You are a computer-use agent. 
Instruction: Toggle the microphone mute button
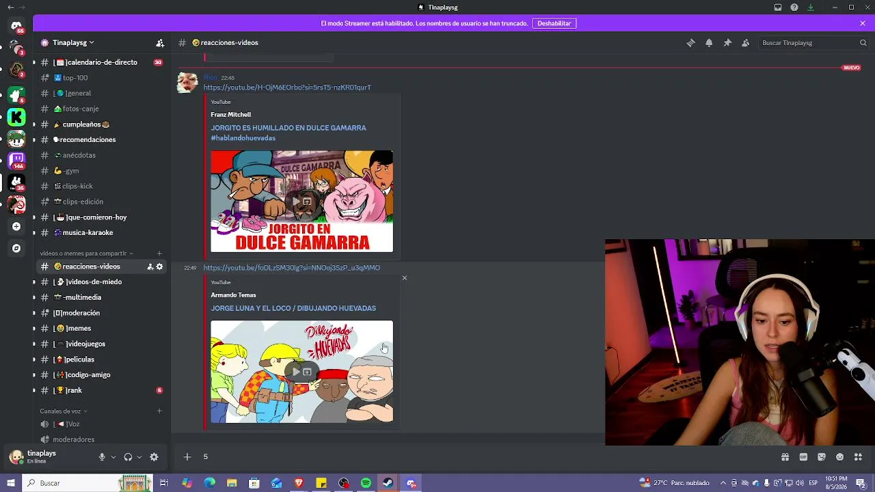[x=102, y=457]
